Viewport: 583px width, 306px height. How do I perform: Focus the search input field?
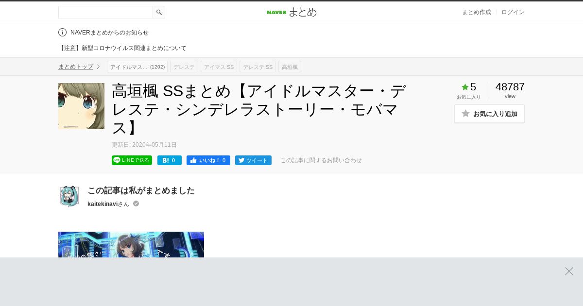pos(105,12)
